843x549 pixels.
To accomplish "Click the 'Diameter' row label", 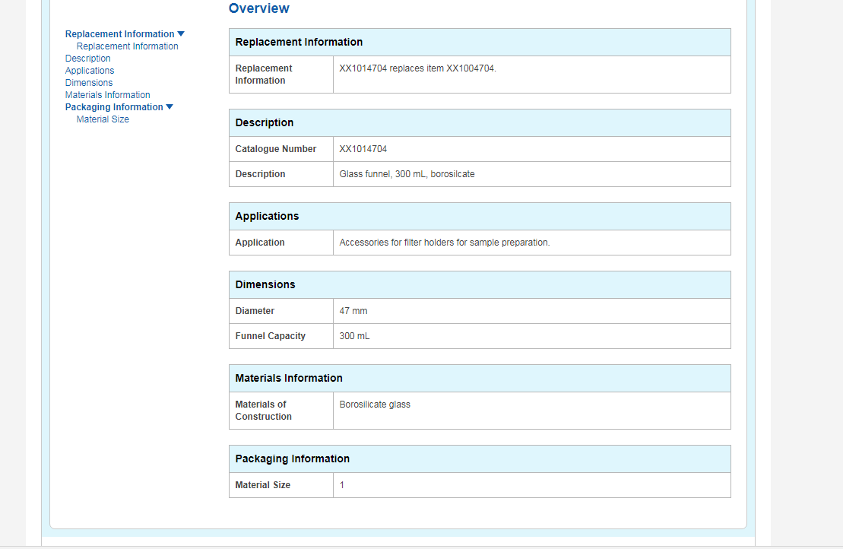I will pyautogui.click(x=255, y=311).
